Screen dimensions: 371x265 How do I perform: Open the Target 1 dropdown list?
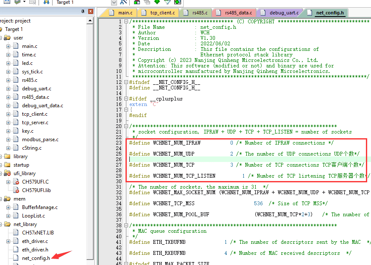click(114, 2)
